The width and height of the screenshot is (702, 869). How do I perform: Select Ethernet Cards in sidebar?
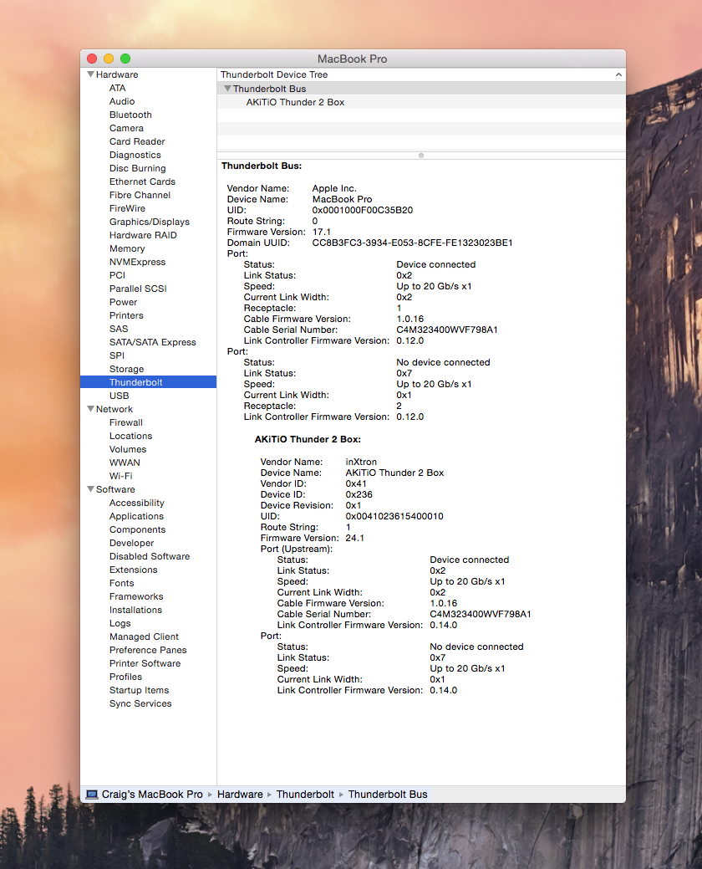[142, 181]
